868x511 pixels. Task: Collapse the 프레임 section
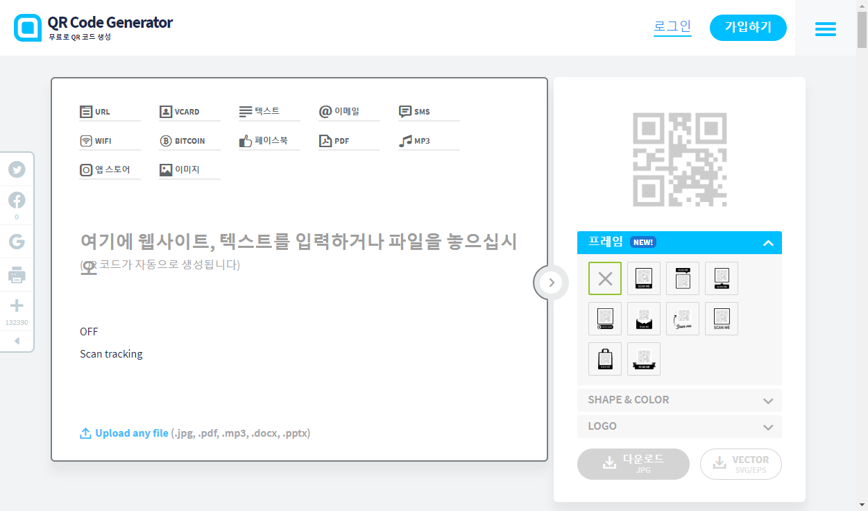[679, 242]
